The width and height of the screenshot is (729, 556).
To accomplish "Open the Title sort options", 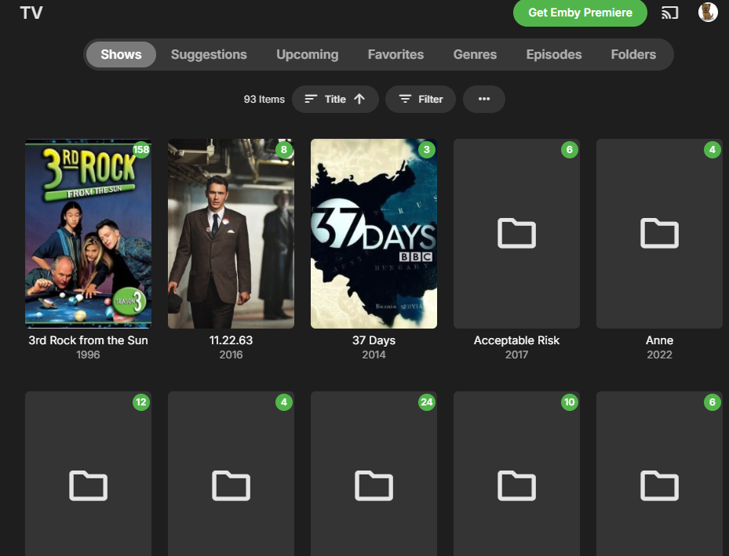I will coord(335,99).
